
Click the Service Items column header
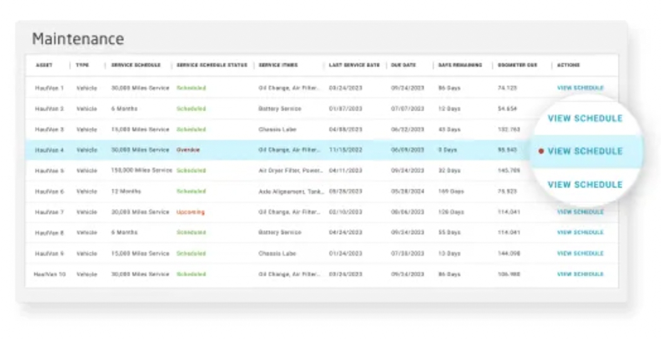click(278, 65)
